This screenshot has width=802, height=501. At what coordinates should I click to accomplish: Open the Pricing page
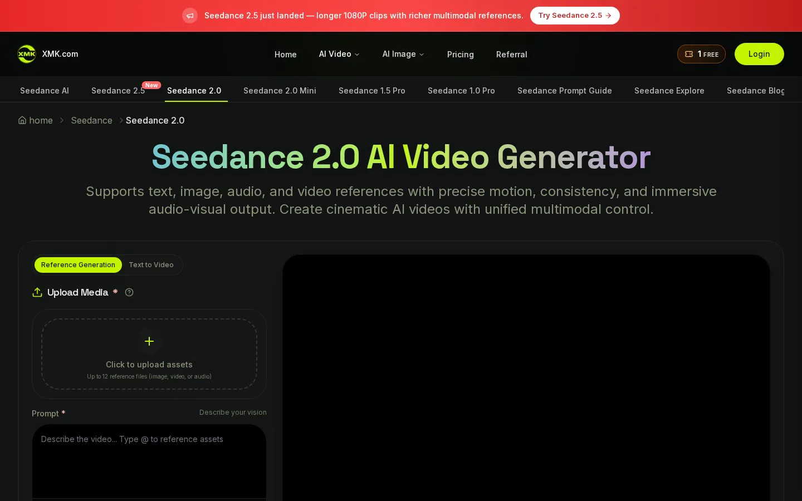461,54
